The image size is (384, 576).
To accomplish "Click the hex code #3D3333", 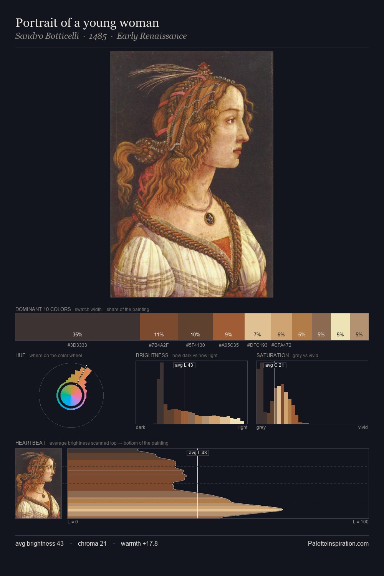I will tap(77, 345).
